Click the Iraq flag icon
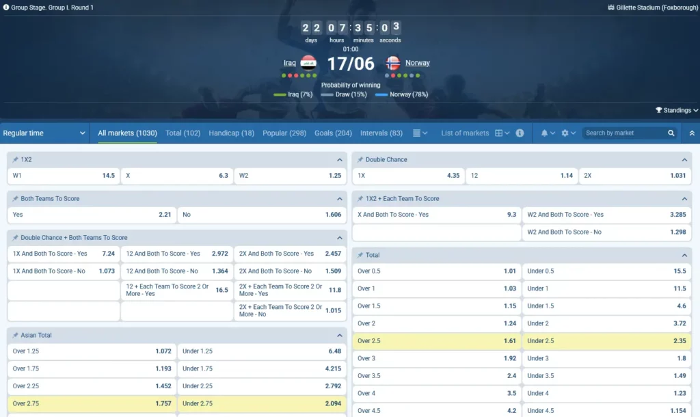Viewport: 700px width, 417px height. click(308, 63)
